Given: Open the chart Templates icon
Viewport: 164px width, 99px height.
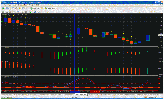Looking at the screenshot, I should pos(39,12).
